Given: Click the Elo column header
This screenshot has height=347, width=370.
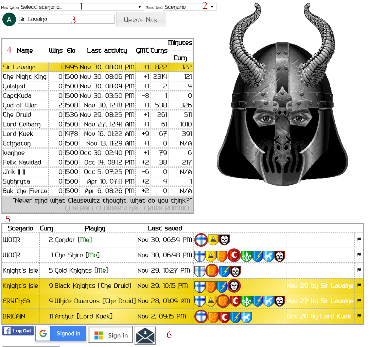Looking at the screenshot, I should 71,51.
